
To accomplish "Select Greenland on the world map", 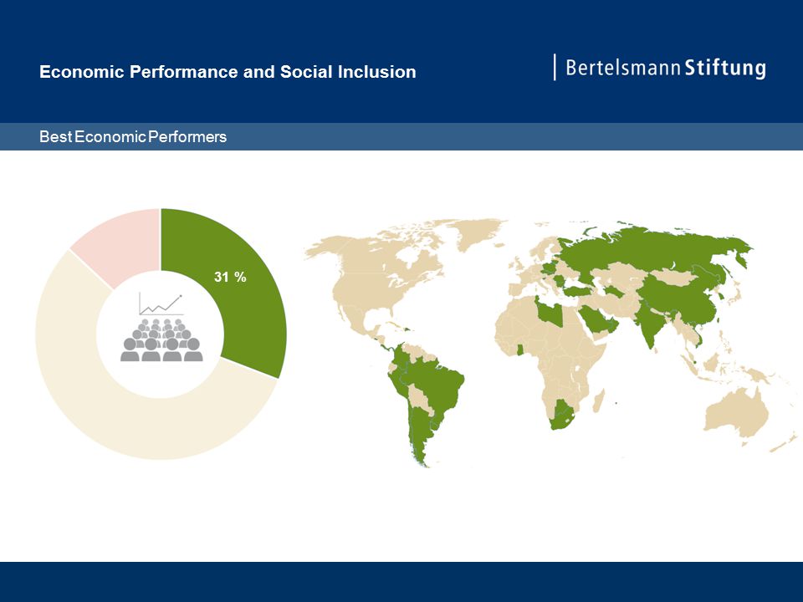I will tap(476, 233).
